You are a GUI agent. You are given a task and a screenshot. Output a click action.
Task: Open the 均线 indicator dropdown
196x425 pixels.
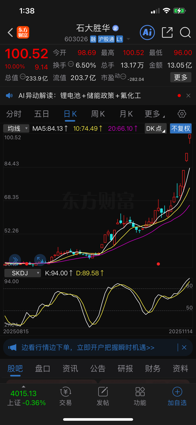pyautogui.click(x=16, y=128)
